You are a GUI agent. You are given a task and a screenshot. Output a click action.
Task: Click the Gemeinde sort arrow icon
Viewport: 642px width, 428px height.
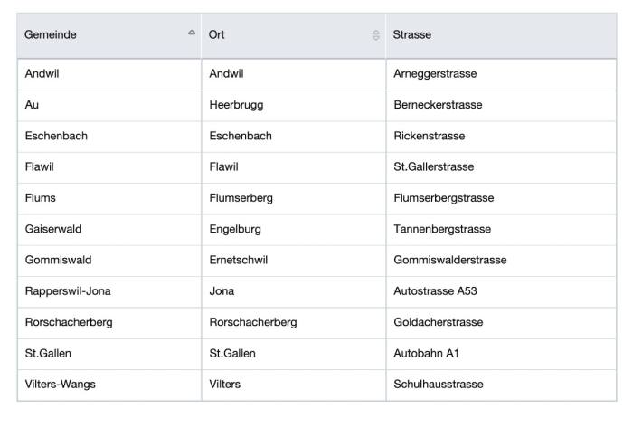[192, 33]
